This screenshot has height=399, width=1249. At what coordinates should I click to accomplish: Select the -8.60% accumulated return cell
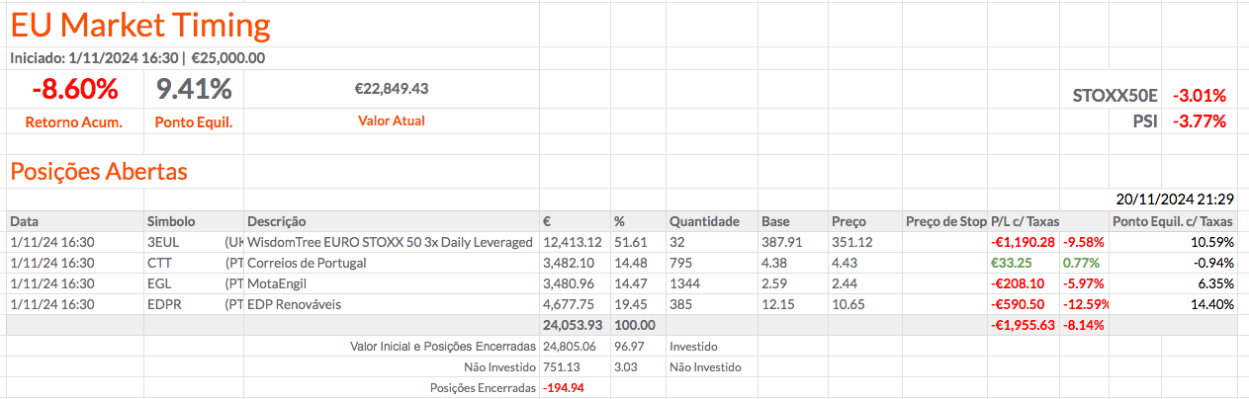pyautogui.click(x=74, y=90)
